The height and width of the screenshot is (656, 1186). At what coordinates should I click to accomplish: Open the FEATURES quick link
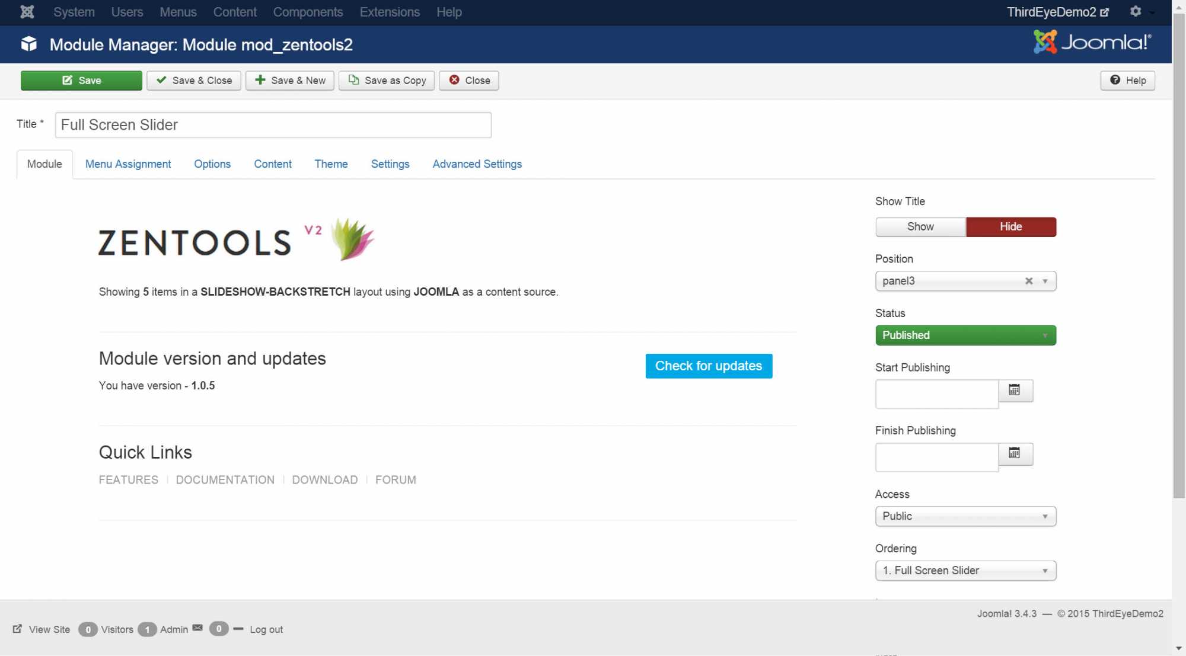129,480
